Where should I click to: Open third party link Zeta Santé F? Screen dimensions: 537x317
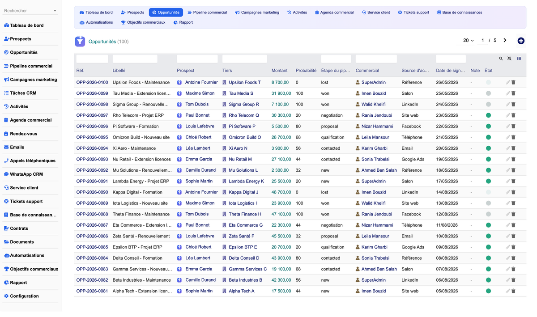coord(242,236)
